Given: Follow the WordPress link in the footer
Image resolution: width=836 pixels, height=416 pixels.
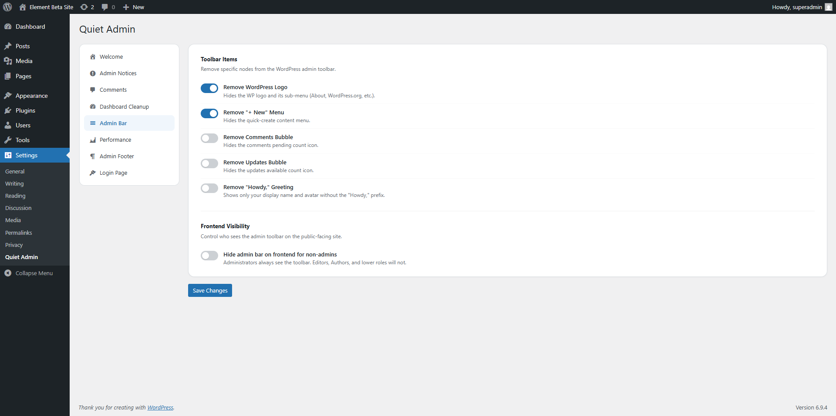Looking at the screenshot, I should pyautogui.click(x=160, y=407).
